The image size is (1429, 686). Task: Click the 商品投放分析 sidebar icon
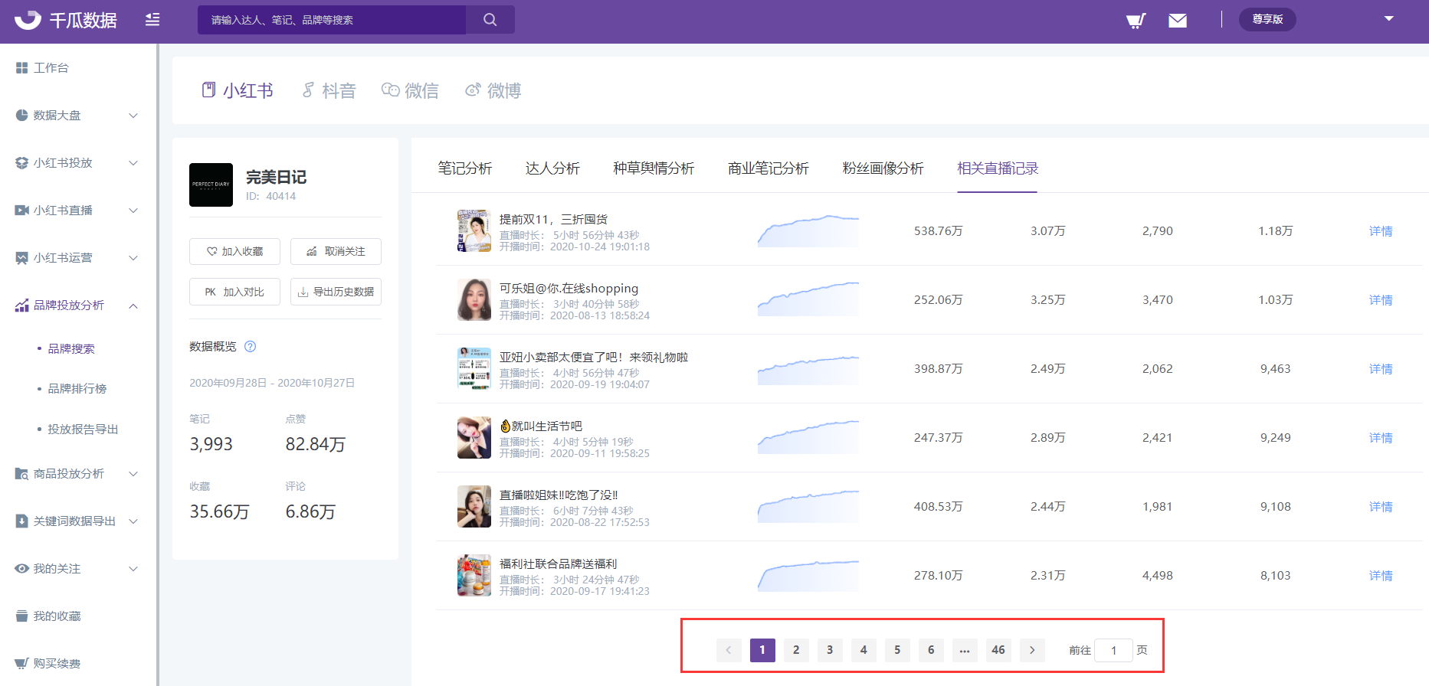(x=21, y=474)
